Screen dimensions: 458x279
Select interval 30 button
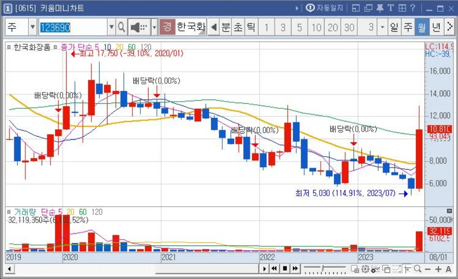pyautogui.click(x=349, y=27)
